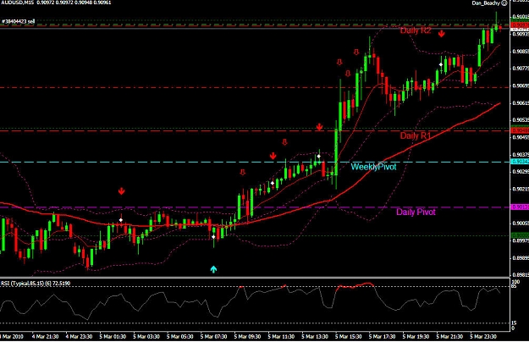Screen dimensions: 529x342
Task: Click the 4 Mar 21:30 time label
Action: coord(45,337)
